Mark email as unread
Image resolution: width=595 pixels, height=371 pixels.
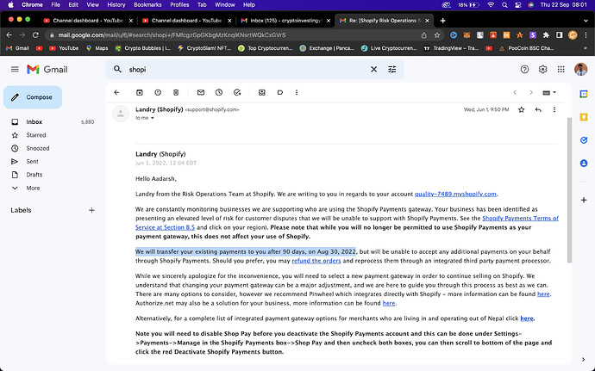(201, 92)
